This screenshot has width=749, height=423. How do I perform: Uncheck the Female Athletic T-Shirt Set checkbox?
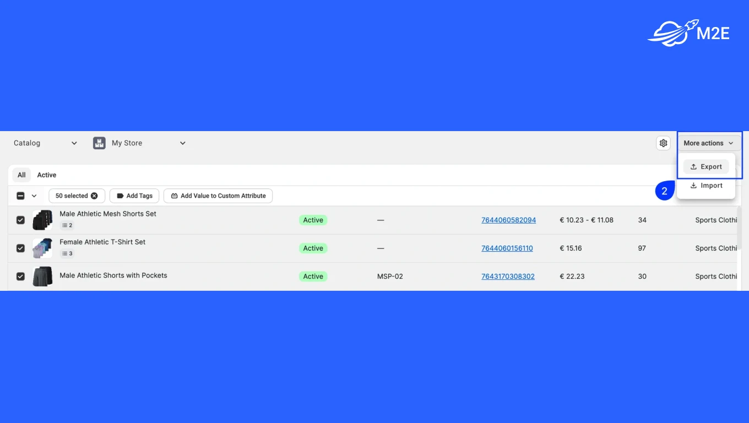20,248
